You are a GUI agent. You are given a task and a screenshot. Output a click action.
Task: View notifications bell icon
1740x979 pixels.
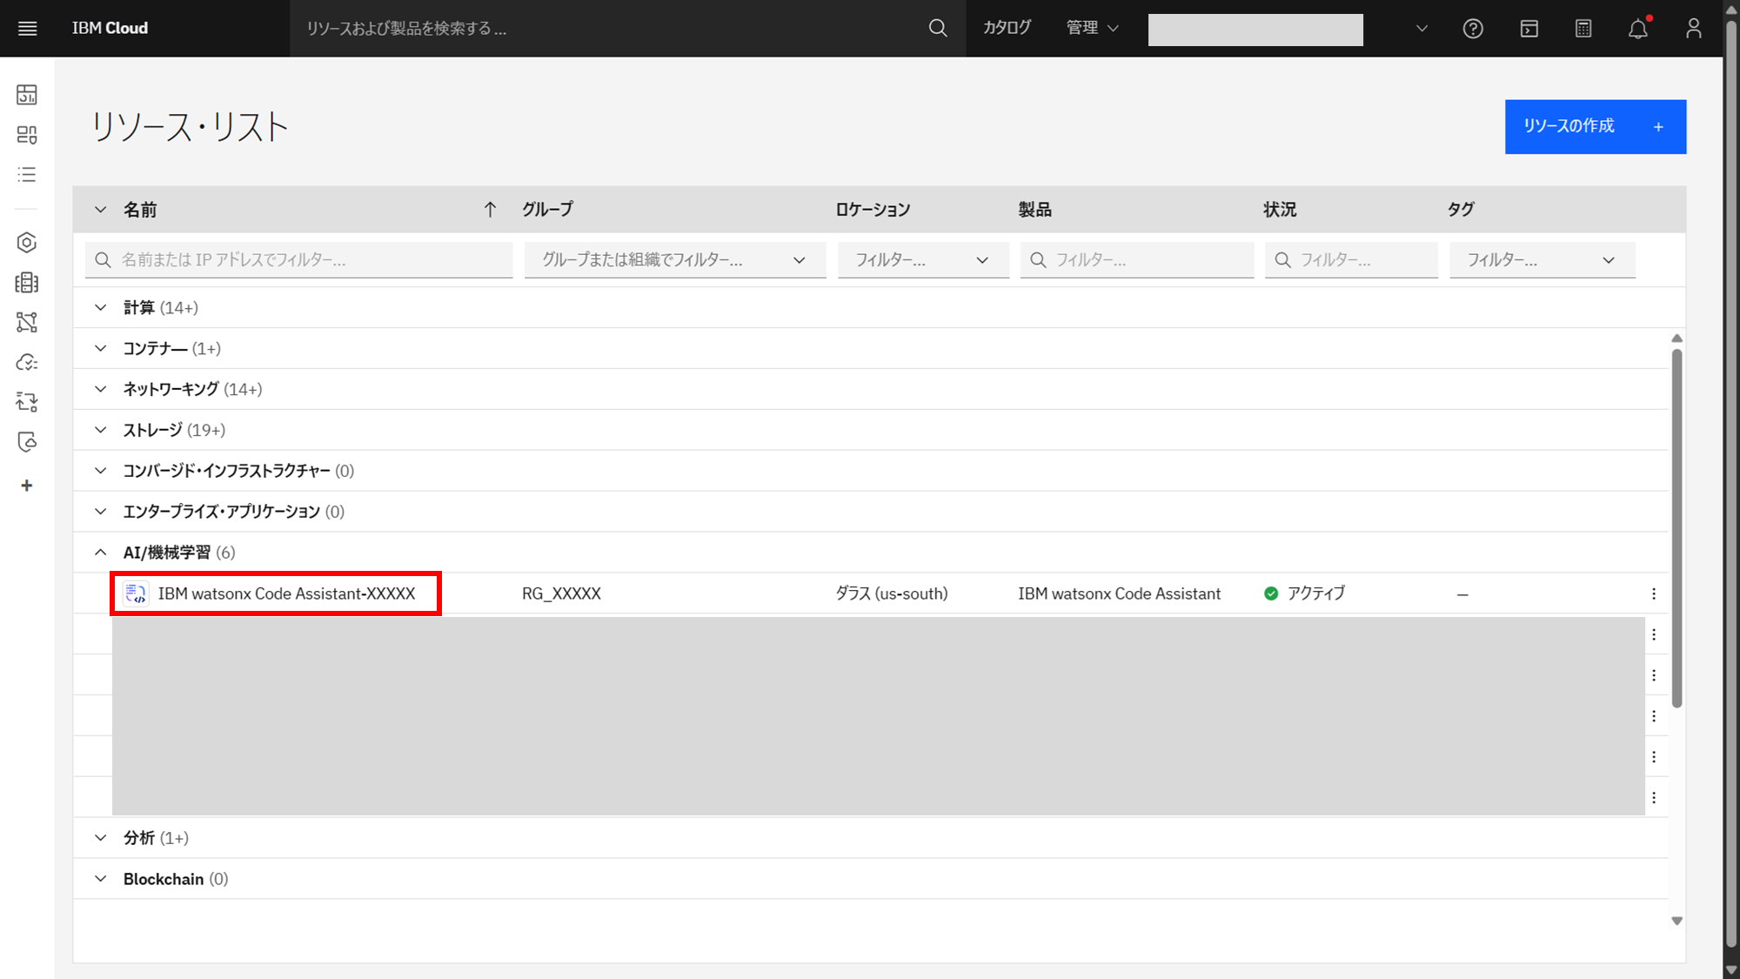(x=1638, y=29)
